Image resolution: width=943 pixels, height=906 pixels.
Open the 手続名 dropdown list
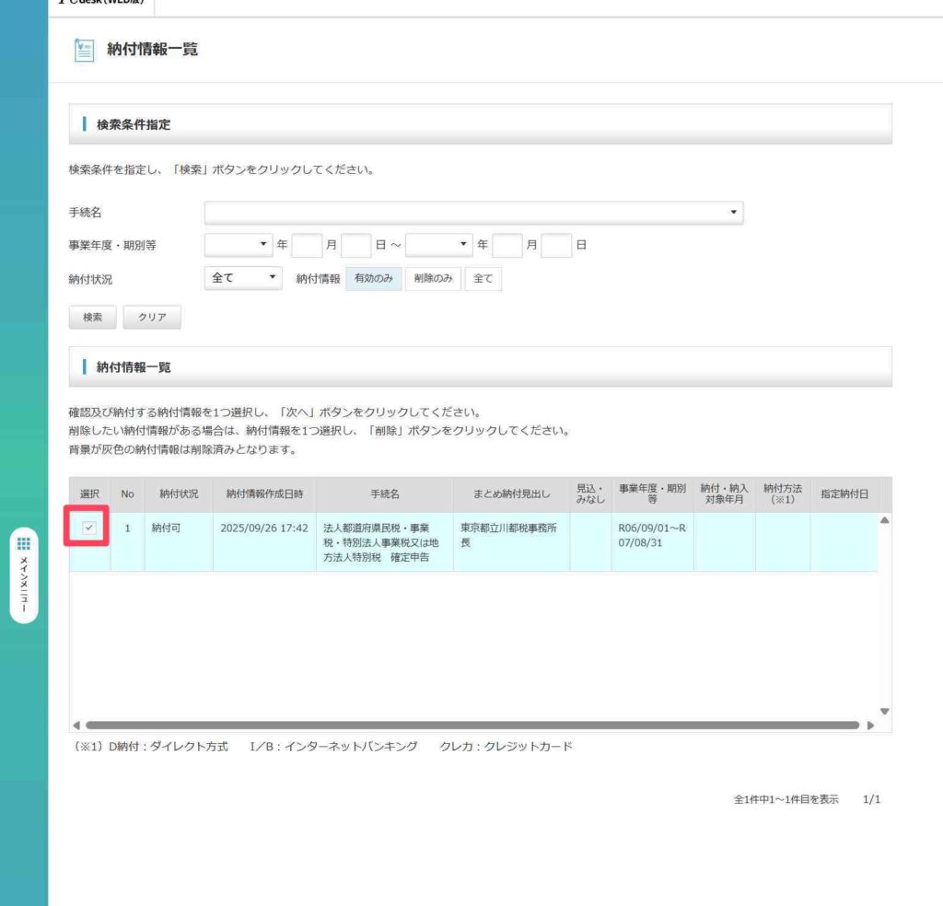(x=473, y=213)
